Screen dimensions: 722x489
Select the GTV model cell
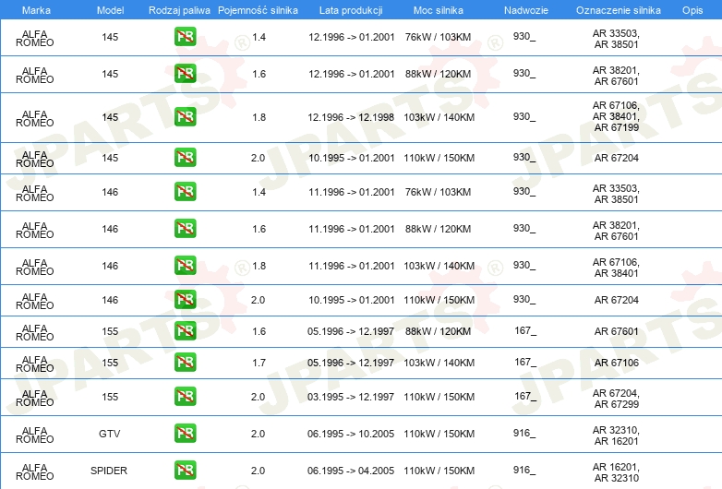(110, 434)
